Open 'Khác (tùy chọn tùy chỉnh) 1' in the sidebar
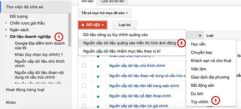 pos(39,55)
